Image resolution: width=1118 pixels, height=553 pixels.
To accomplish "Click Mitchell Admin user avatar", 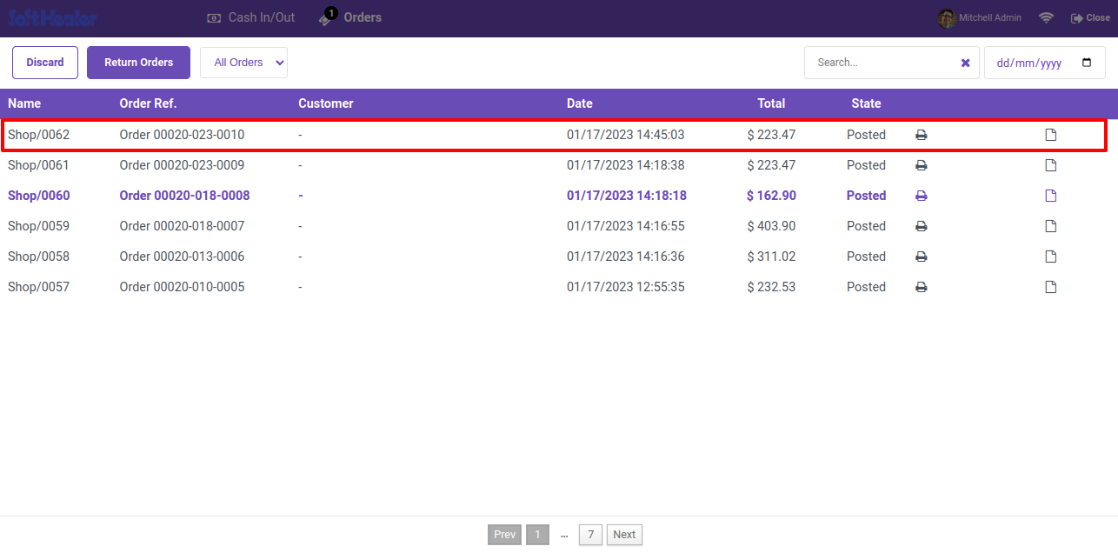I will tap(947, 17).
